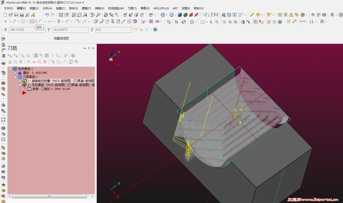This screenshot has height=203, width=343.
Task: Open the 刀路 panel options arrow
Action: pyautogui.click(x=85, y=48)
